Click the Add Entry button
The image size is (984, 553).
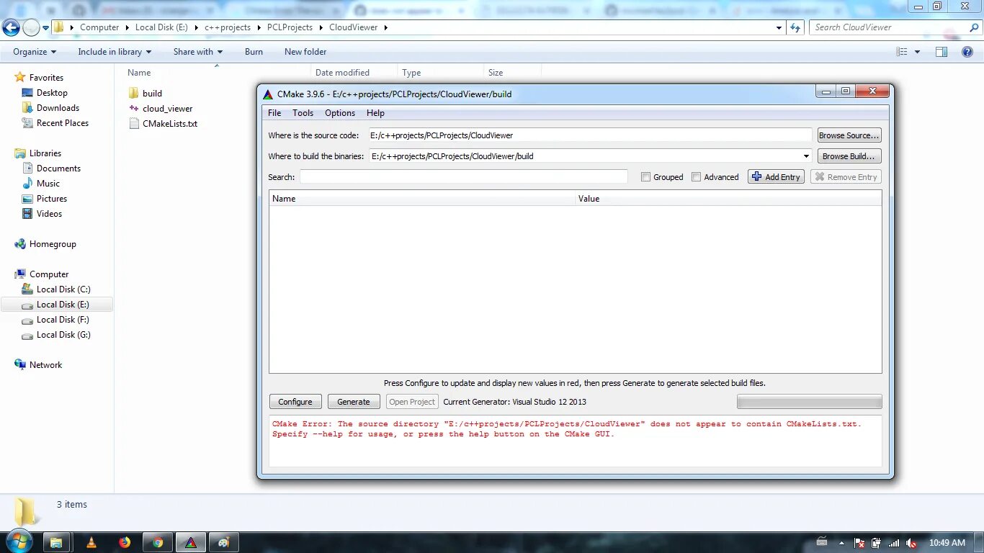776,177
